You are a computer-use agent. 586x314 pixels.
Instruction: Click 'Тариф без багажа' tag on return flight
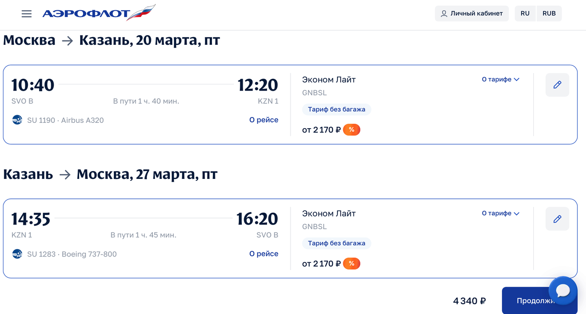pos(336,243)
